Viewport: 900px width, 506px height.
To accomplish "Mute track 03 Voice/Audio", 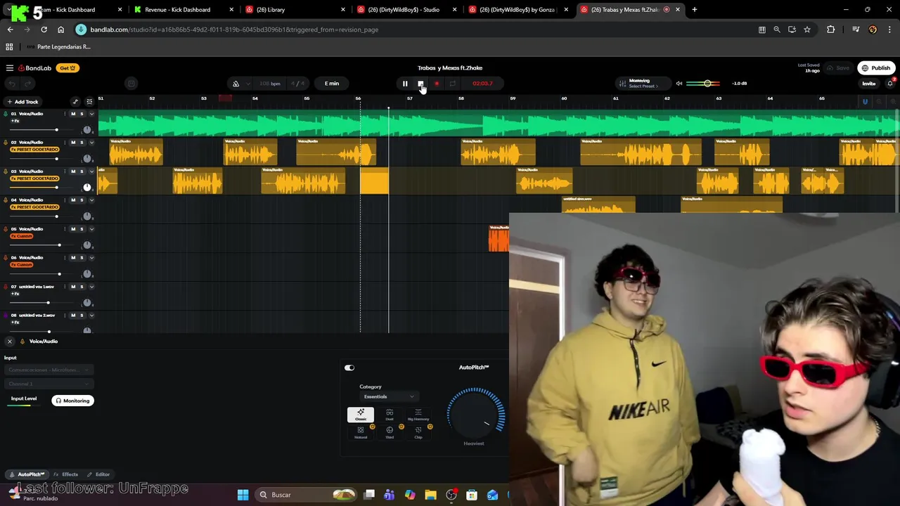I will (x=73, y=171).
